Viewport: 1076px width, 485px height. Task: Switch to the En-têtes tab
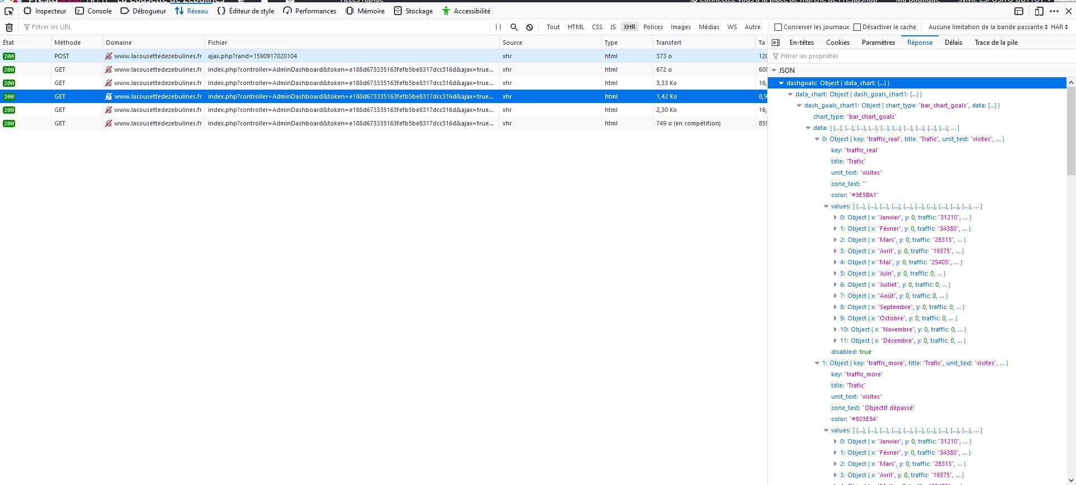801,43
